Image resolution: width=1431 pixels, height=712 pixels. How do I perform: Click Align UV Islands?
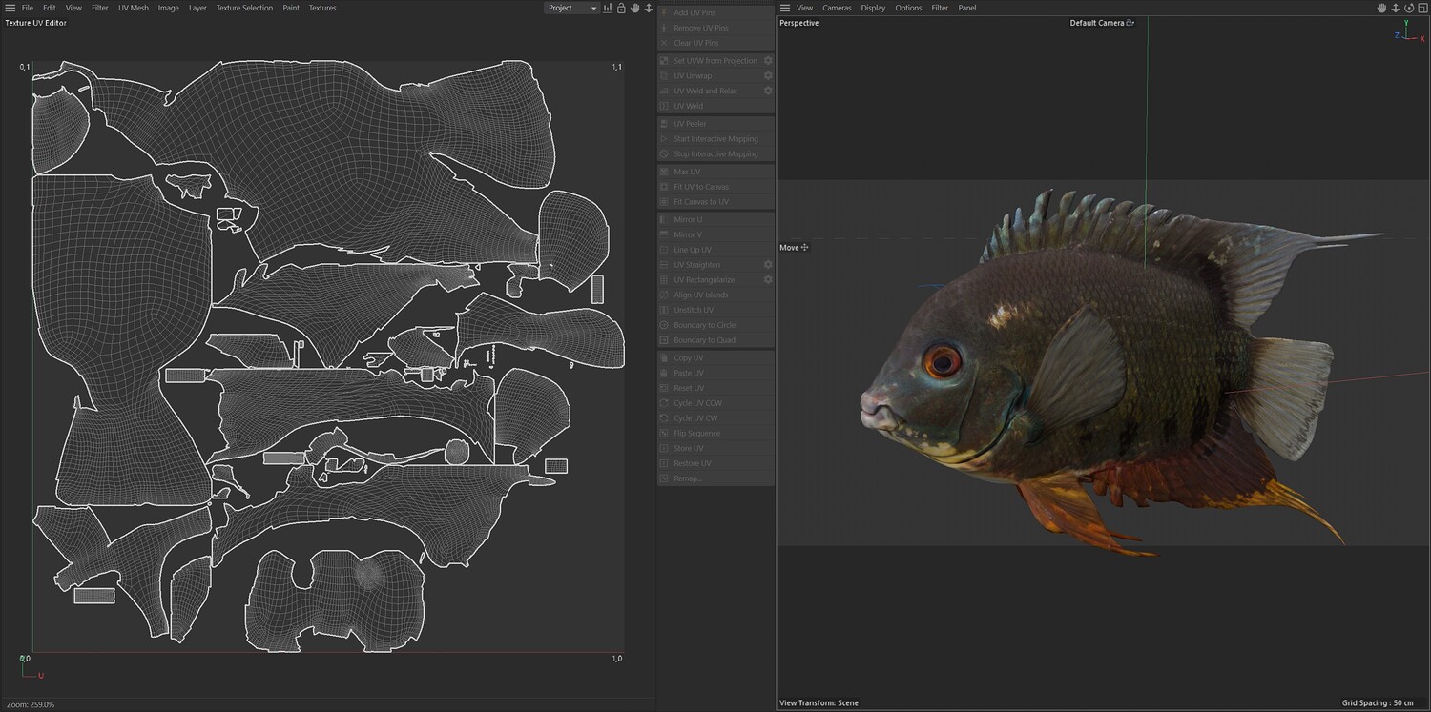tap(715, 295)
